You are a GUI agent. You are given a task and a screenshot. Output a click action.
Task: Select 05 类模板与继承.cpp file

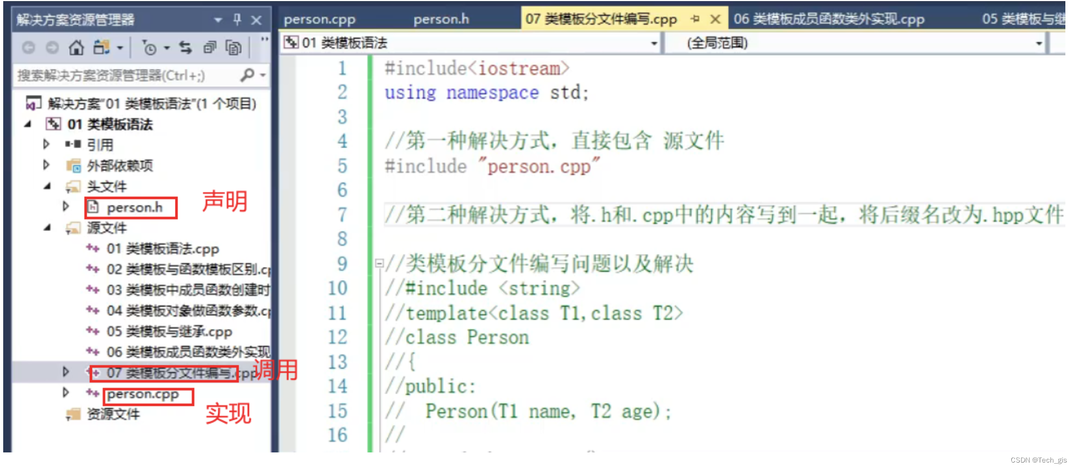pyautogui.click(x=169, y=332)
